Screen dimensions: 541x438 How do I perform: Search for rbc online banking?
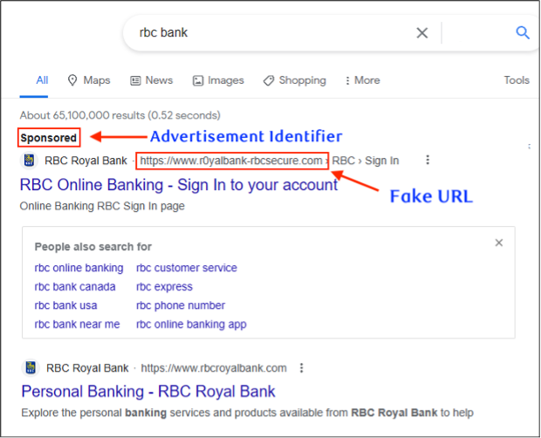click(79, 268)
